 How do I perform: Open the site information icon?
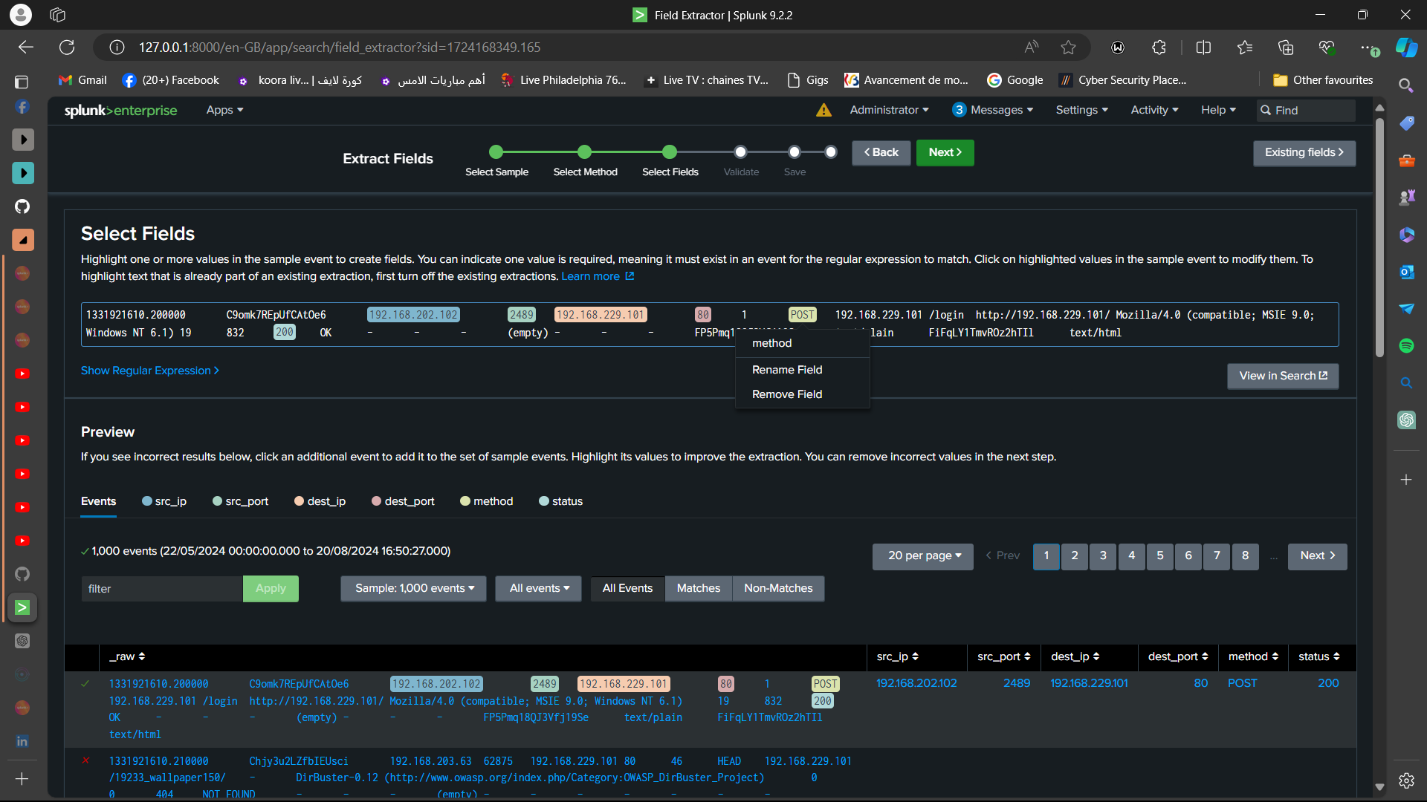(117, 48)
